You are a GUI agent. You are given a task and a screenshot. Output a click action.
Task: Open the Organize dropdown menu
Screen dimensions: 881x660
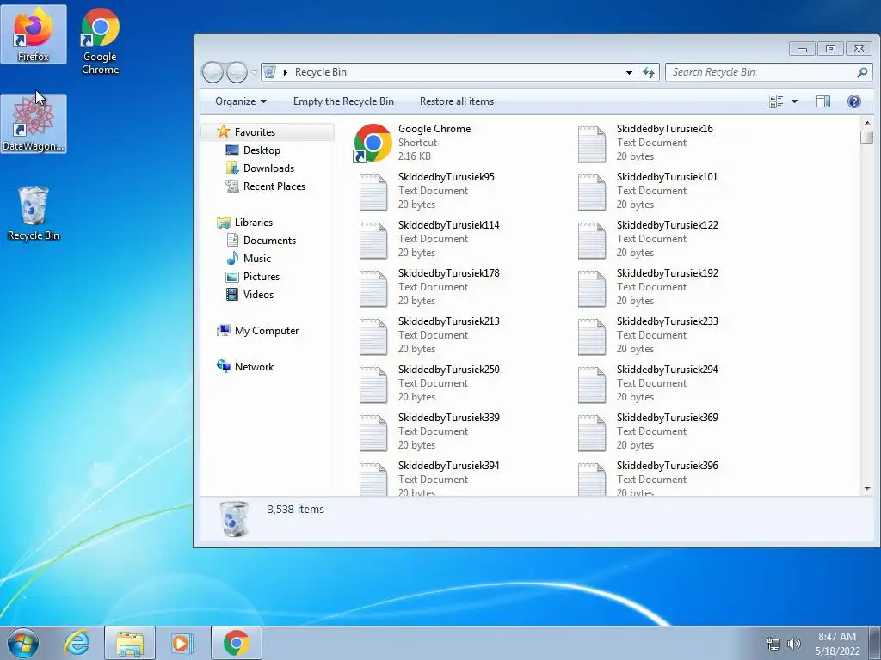241,101
